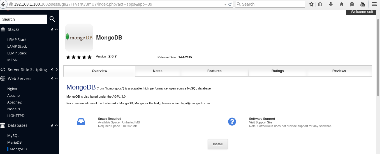Click the Stacks category icon
This screenshot has width=380, height=154.
pyautogui.click(x=3, y=29)
